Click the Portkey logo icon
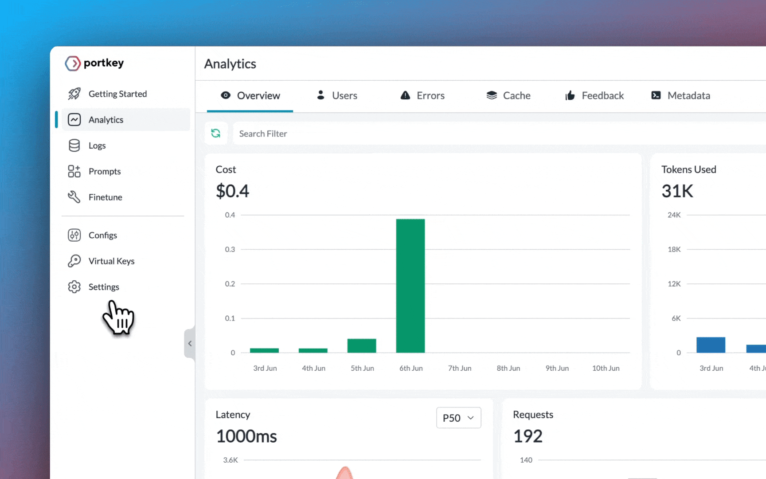This screenshot has height=479, width=766. click(x=73, y=63)
